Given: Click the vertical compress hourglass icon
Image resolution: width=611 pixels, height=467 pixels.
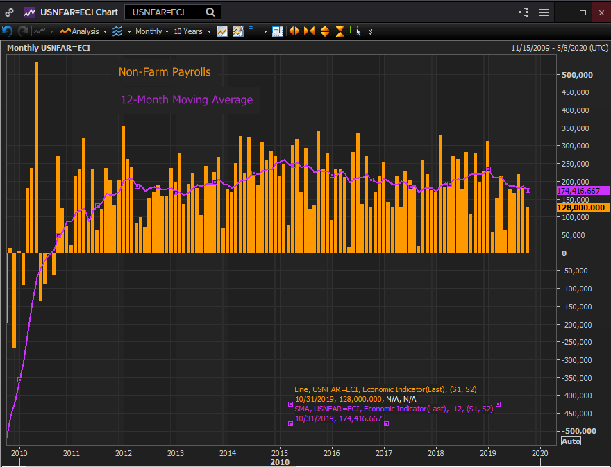Looking at the screenshot, I should (340, 31).
